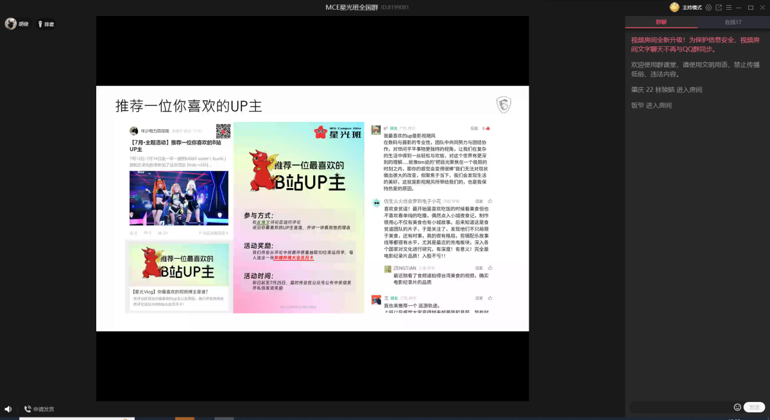
Task: Maximize the classroom window
Action: pyautogui.click(x=751, y=8)
